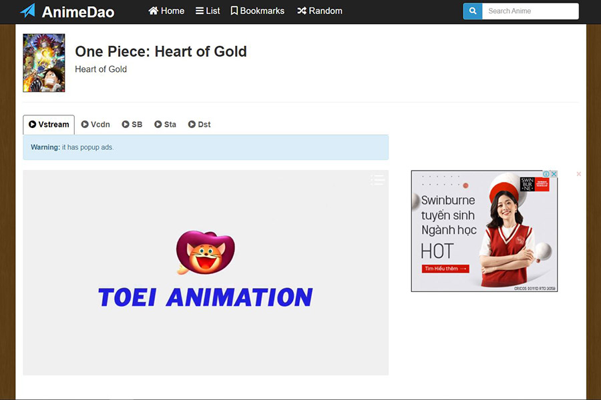Open Bookmarks from the navbar
Screen dimensions: 601x400
coord(258,11)
